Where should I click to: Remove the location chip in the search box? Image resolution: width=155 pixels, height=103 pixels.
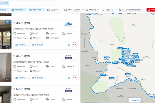(7, 3)
